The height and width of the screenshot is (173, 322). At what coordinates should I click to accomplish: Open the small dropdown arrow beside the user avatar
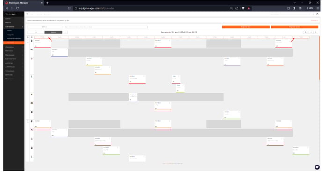pos(313,14)
